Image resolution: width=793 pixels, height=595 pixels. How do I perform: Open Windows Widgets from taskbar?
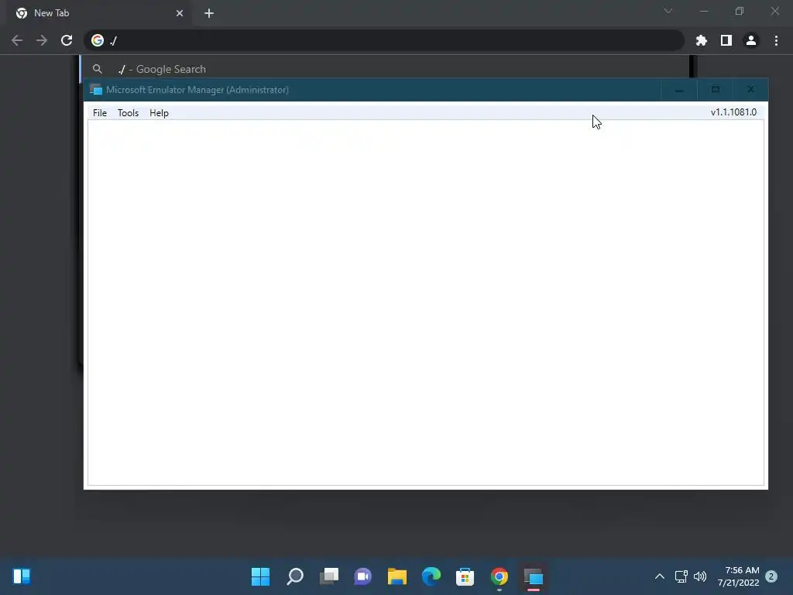[22, 576]
